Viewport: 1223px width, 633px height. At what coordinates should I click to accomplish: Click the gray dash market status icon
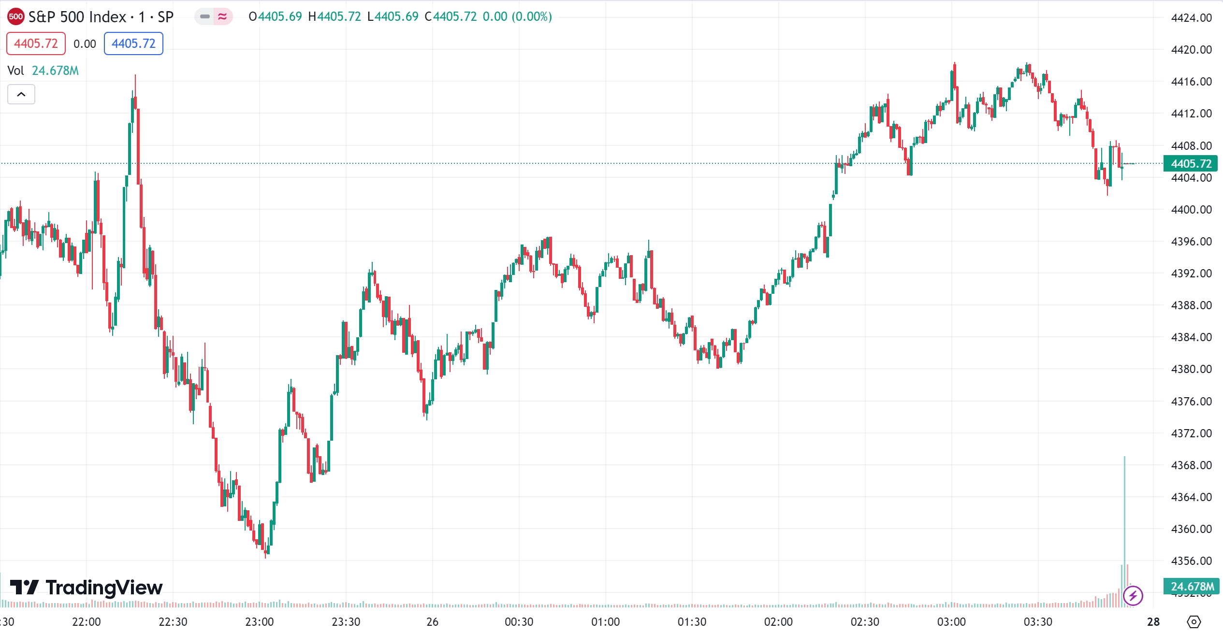[205, 16]
